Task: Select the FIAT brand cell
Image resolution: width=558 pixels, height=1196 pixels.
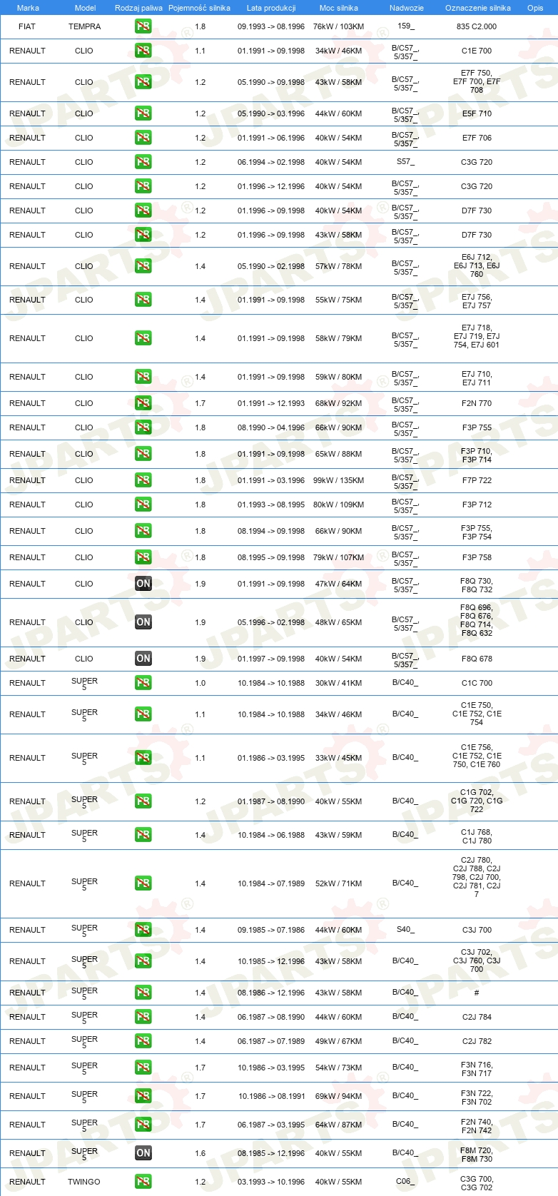Action: click(27, 26)
